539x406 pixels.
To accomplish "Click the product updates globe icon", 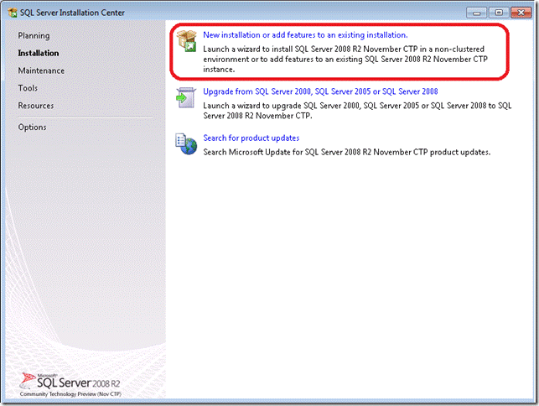I will coord(186,144).
